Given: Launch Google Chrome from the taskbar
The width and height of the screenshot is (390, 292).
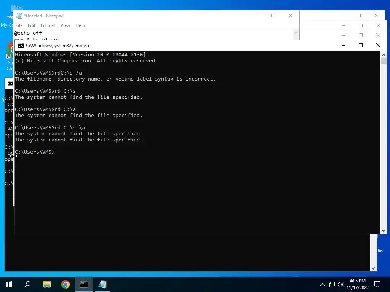Looking at the screenshot, I should pyautogui.click(x=66, y=284).
